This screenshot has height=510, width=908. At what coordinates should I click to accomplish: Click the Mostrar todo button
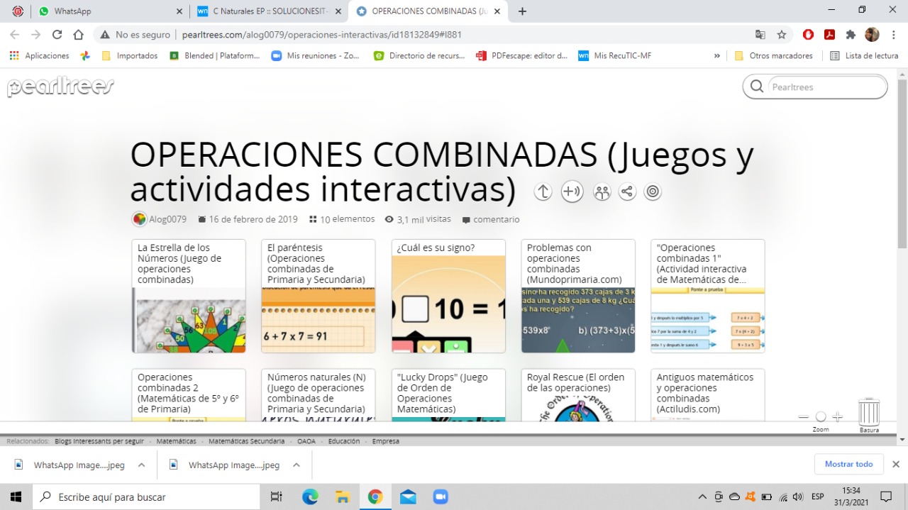coord(848,464)
